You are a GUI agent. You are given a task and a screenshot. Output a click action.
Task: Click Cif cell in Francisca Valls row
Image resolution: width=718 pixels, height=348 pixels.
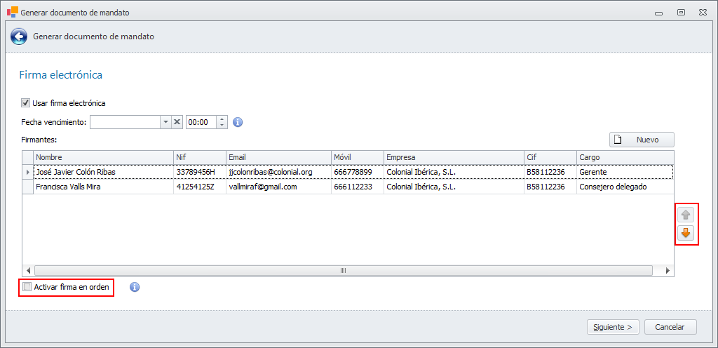(550, 187)
